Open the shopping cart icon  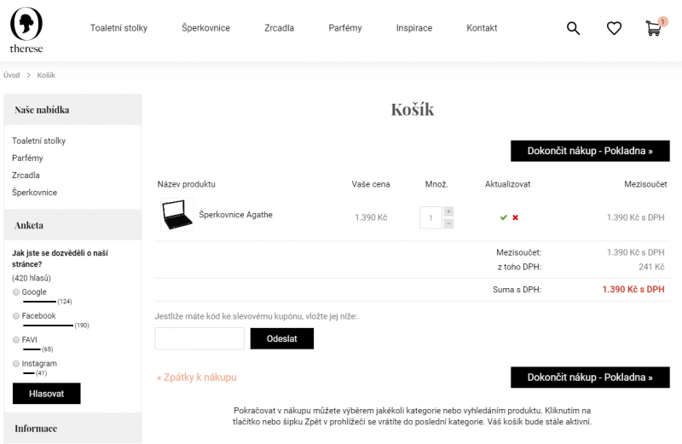654,28
